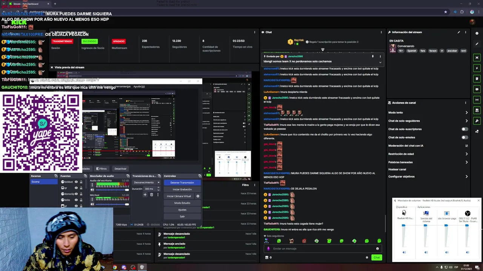
Task: Click the note icon in right sidebar
Action: pyautogui.click(x=477, y=79)
